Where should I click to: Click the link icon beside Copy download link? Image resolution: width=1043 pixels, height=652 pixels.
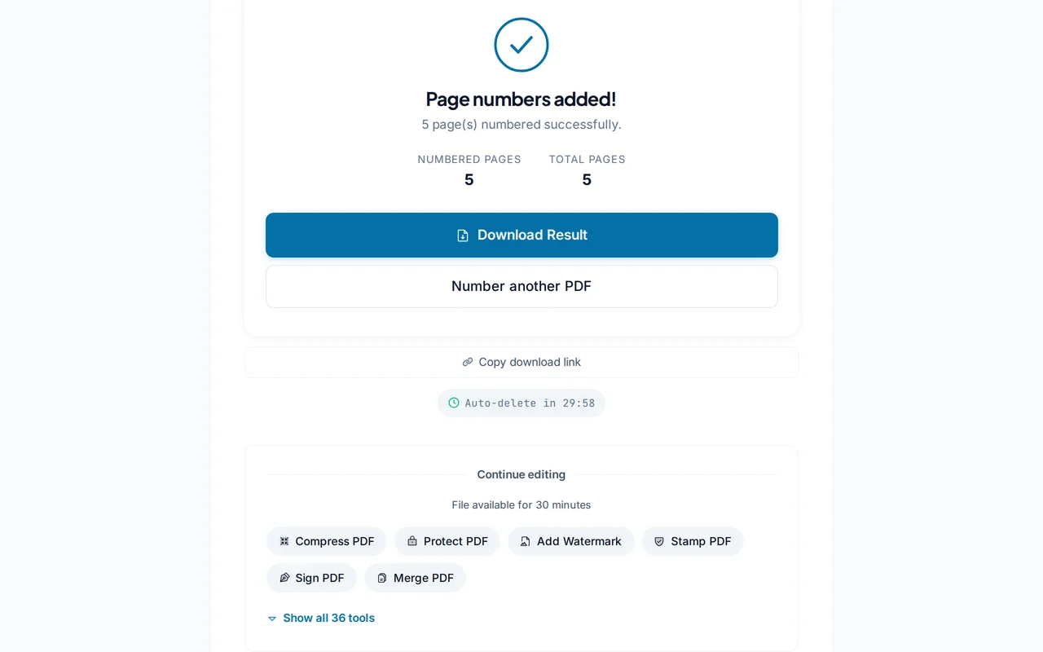click(467, 361)
